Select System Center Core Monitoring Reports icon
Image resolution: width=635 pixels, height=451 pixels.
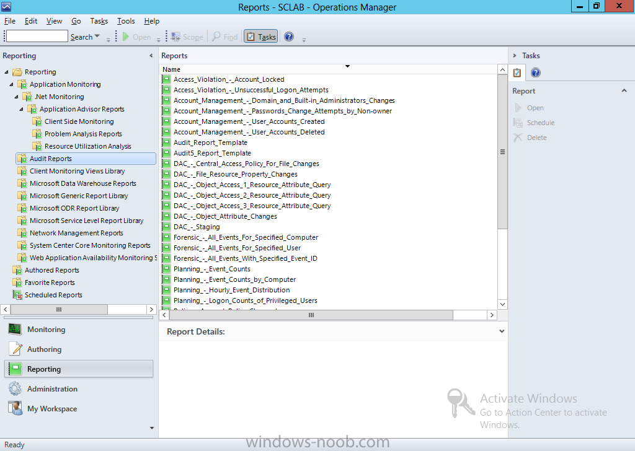click(x=22, y=245)
